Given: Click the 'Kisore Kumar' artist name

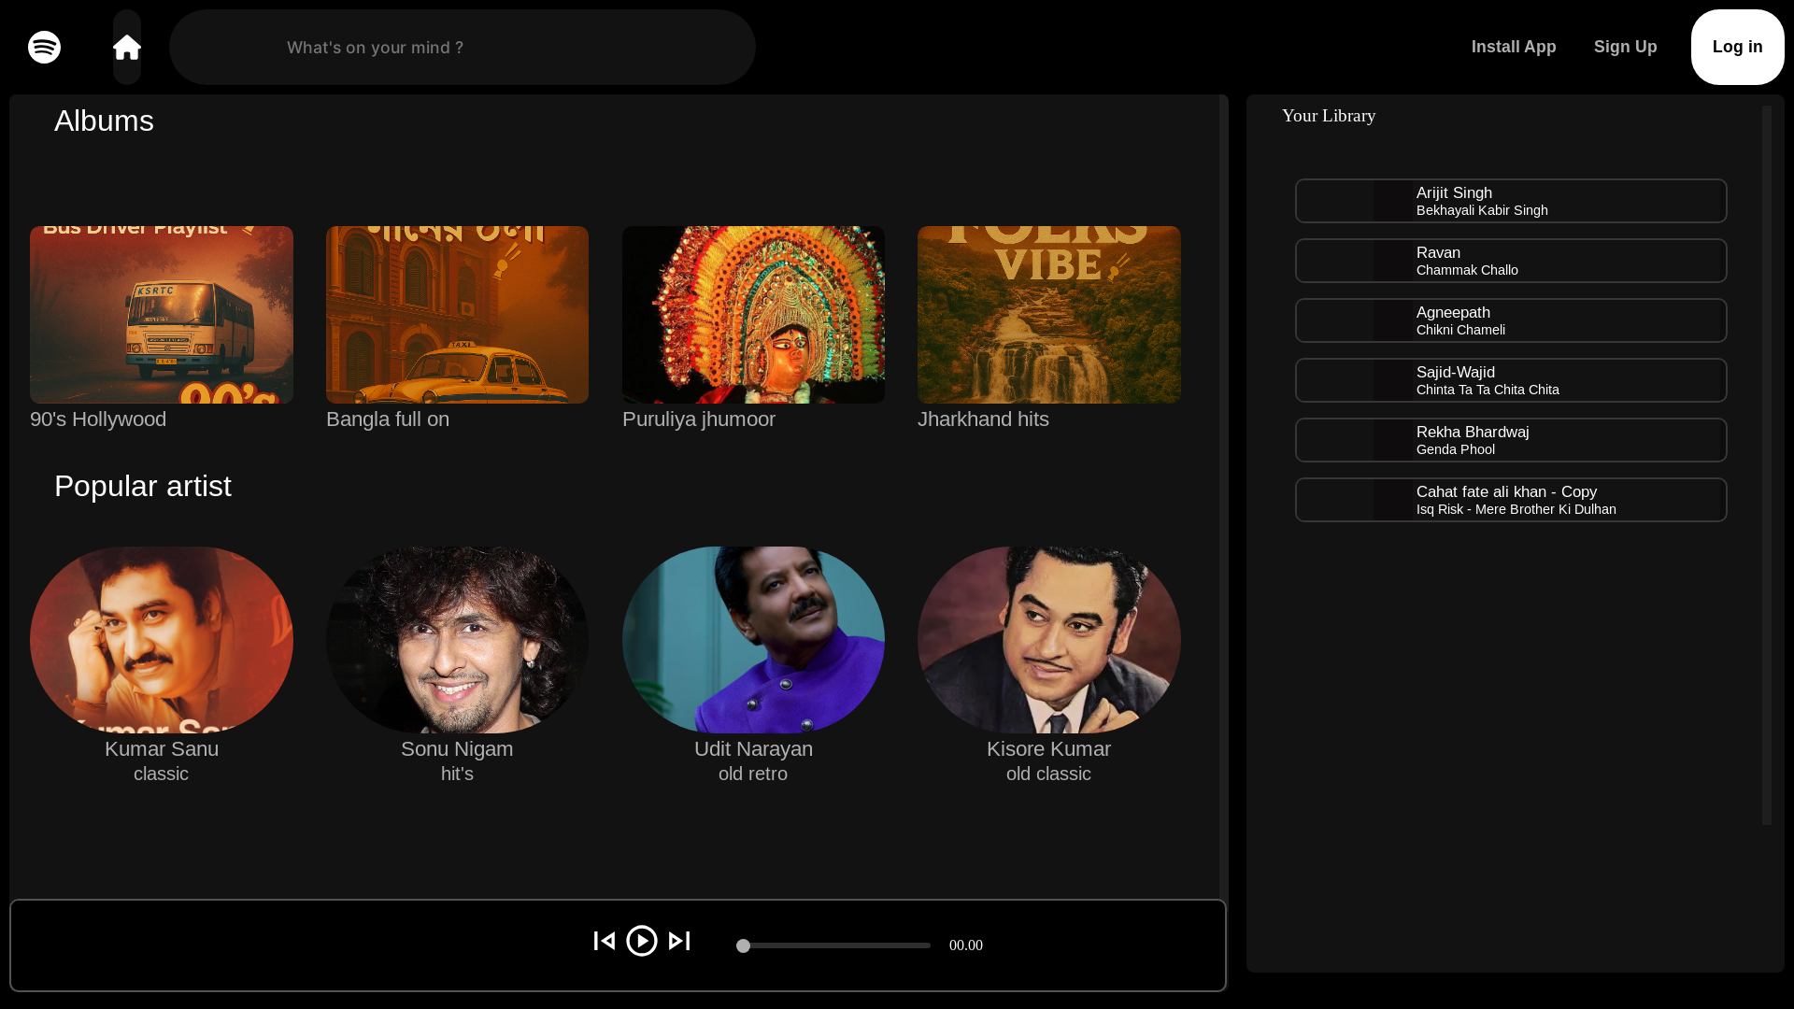Looking at the screenshot, I should (1048, 749).
